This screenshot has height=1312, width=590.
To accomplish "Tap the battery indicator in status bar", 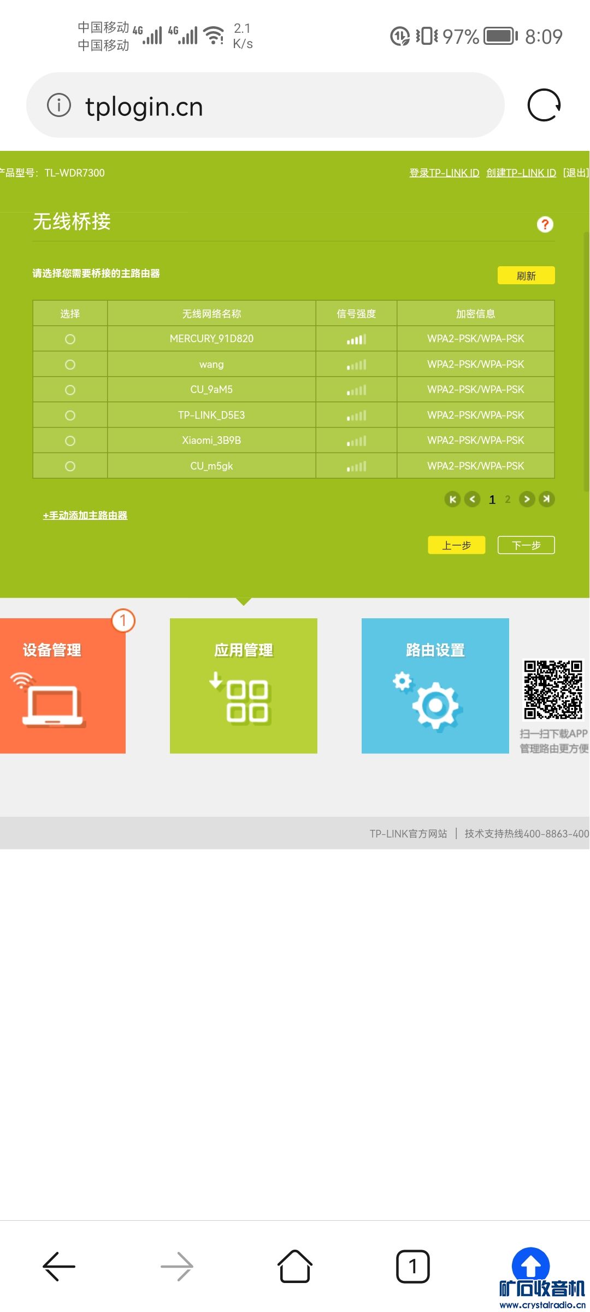I will [x=501, y=36].
